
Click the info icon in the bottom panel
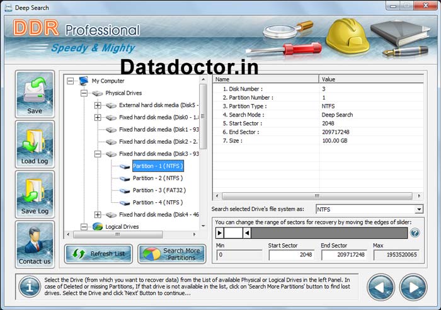(x=30, y=287)
